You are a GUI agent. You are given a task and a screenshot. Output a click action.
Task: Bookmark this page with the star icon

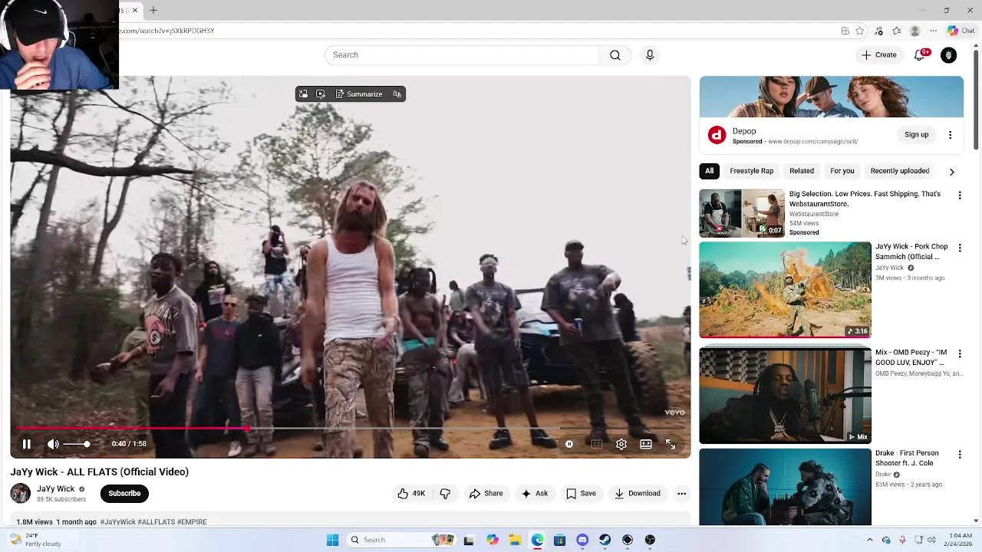point(860,31)
